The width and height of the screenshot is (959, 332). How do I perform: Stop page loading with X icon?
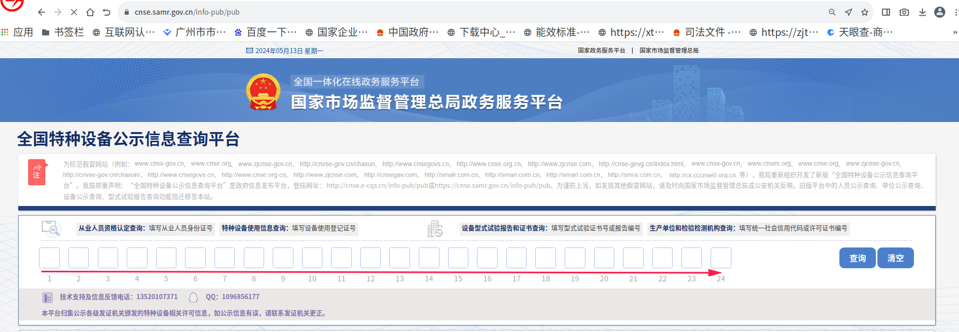click(73, 12)
